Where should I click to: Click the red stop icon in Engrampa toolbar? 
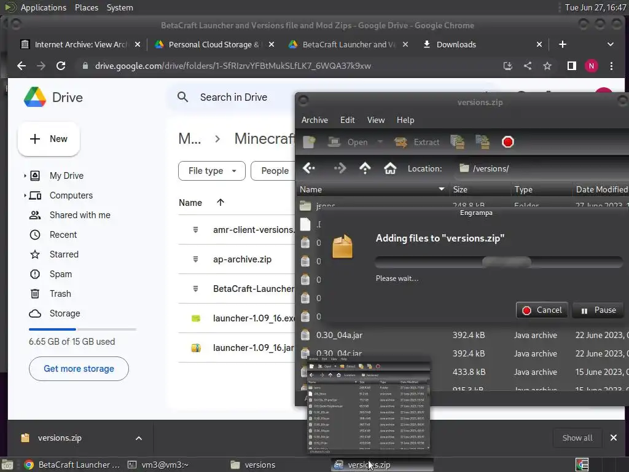(x=508, y=142)
